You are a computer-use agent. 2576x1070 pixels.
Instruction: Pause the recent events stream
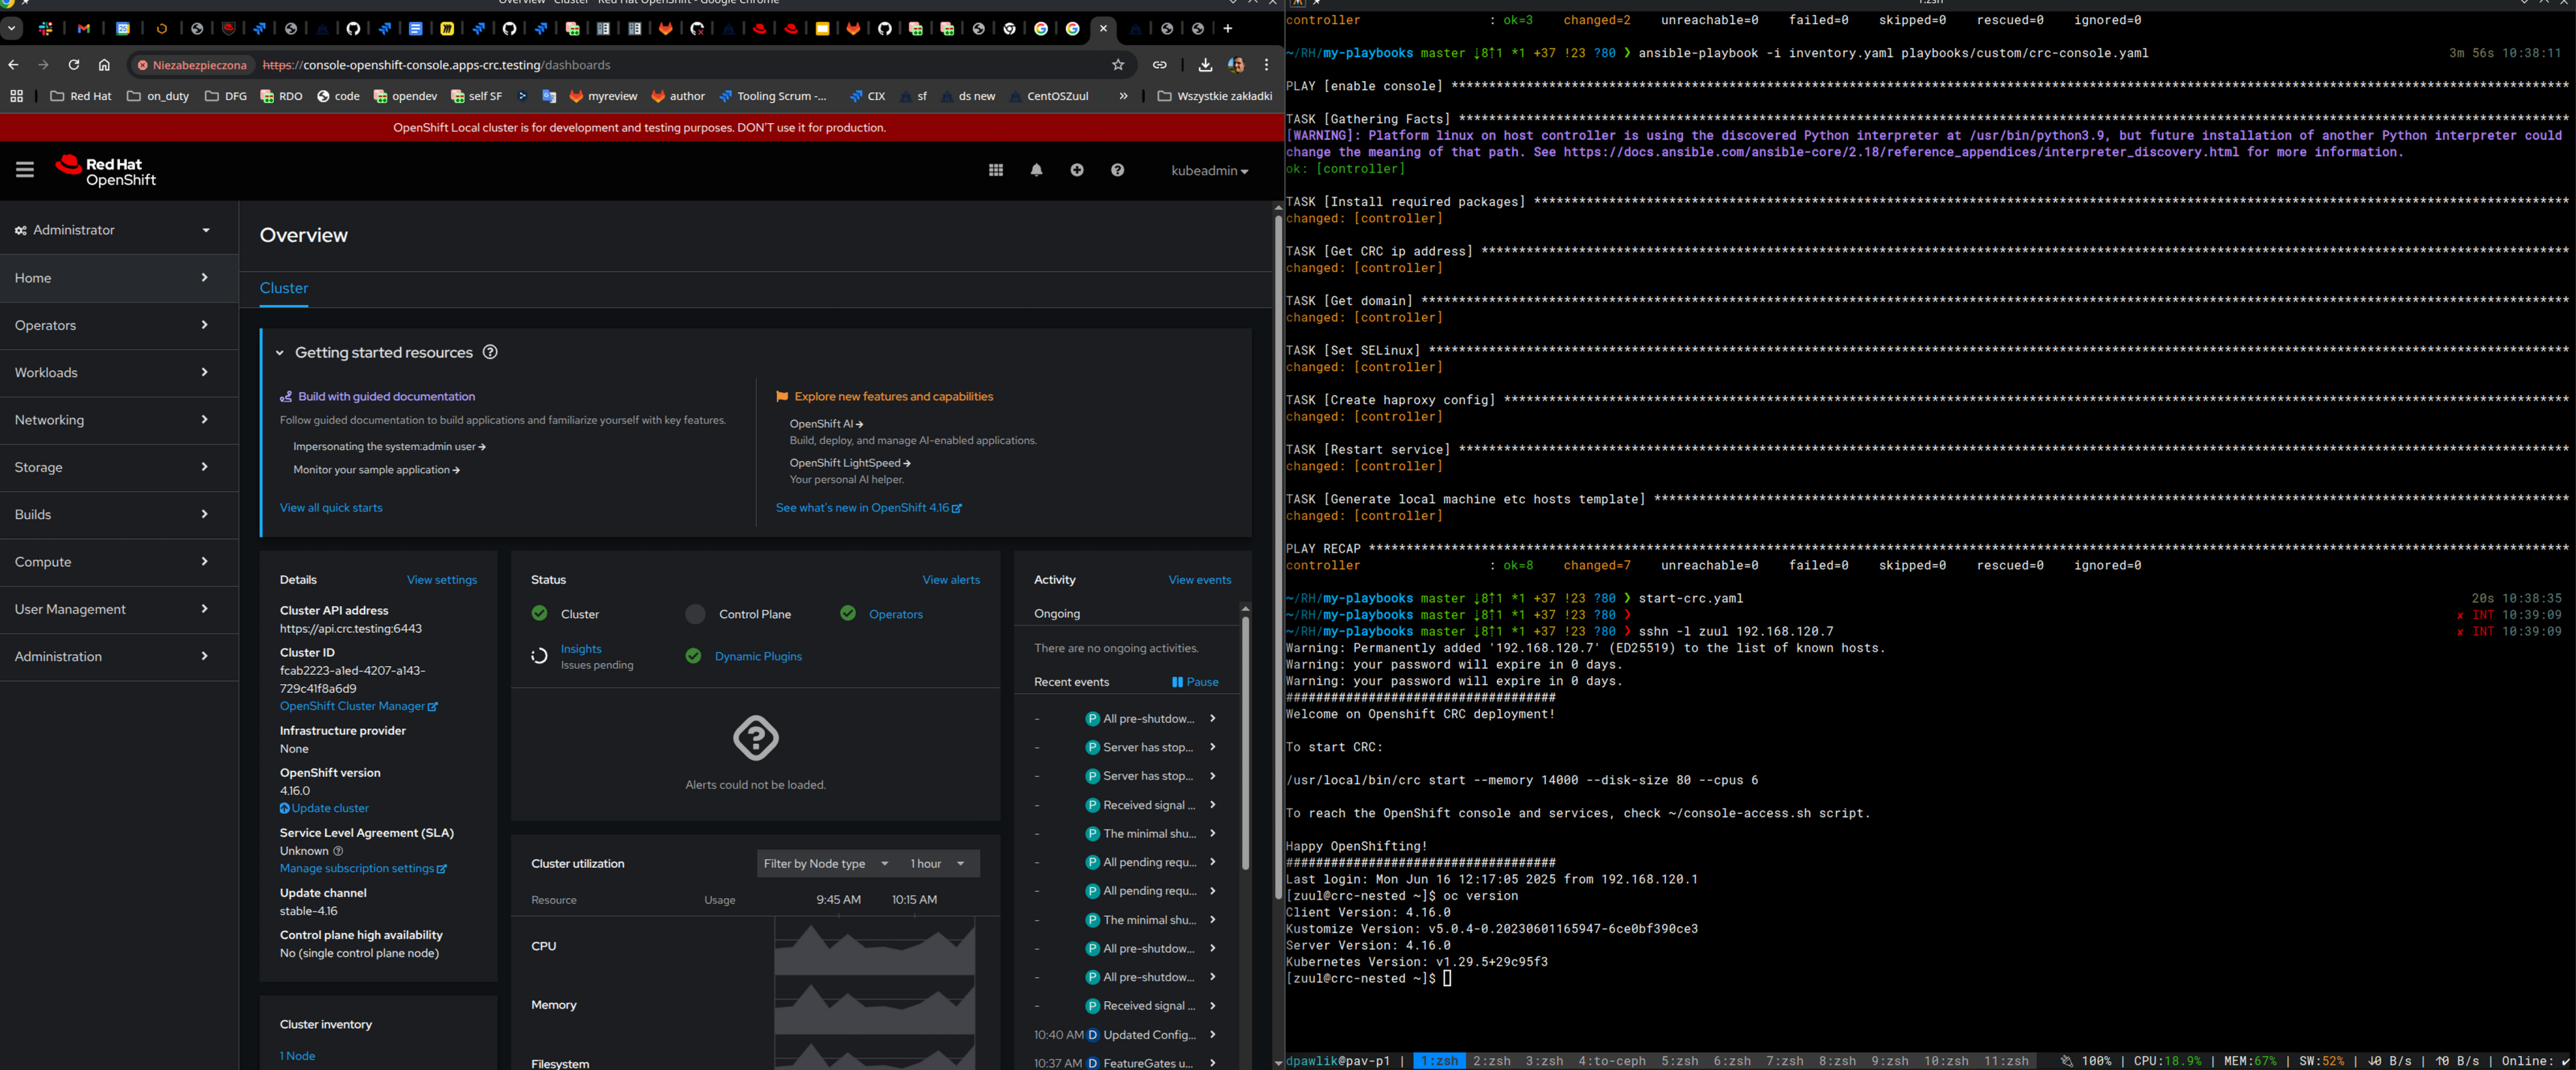tap(1195, 682)
